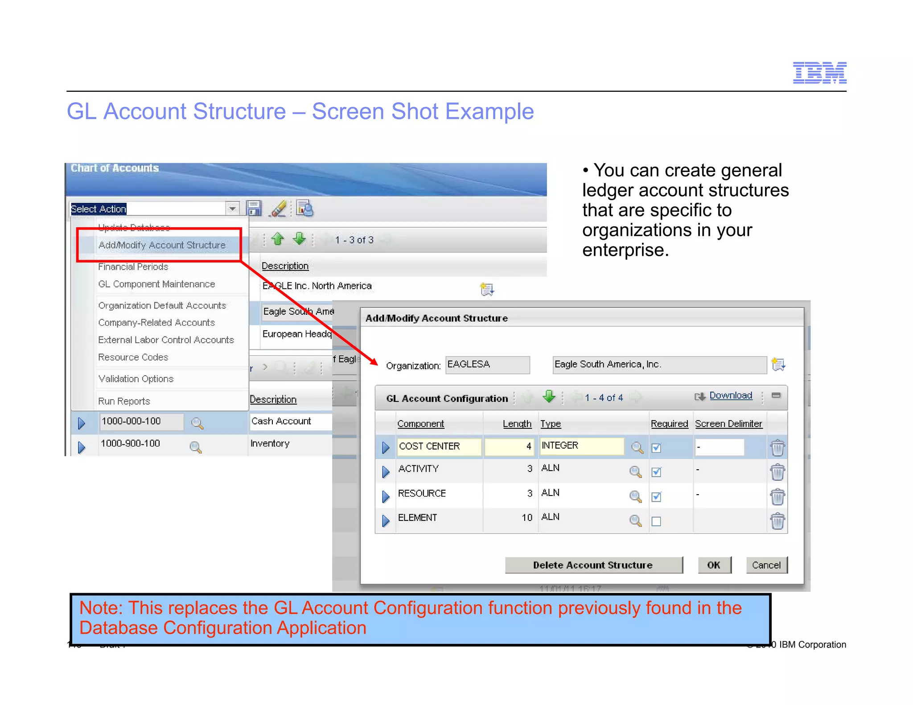The height and width of the screenshot is (705, 913).
Task: Click the green up arrow in organizations list
Action: (x=278, y=239)
